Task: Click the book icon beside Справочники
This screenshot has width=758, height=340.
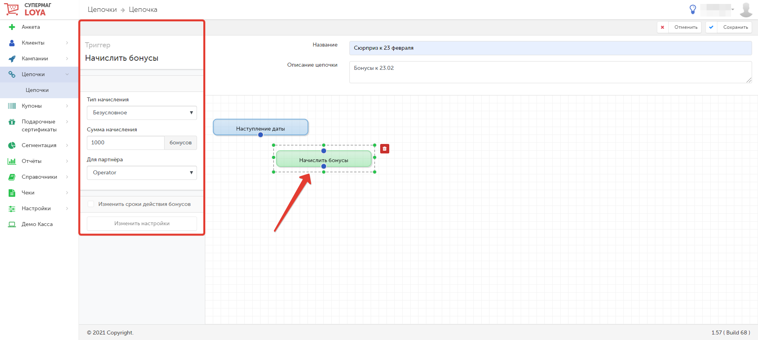Action: [x=12, y=177]
